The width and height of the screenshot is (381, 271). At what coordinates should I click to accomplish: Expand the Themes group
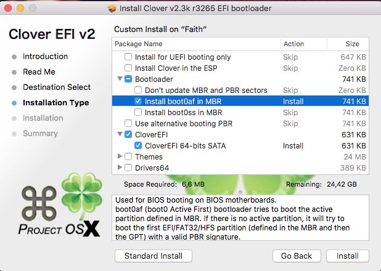pos(120,156)
